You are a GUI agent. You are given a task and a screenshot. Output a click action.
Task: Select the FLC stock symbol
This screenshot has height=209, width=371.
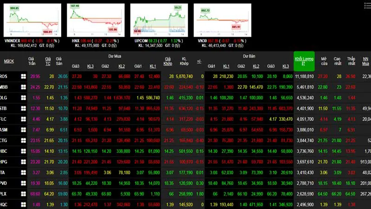pyautogui.click(x=3, y=119)
